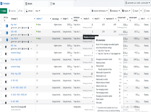Viewport: 151px width, 112px height.
Task: Open the Campaigns tab
Action: (5, 4)
